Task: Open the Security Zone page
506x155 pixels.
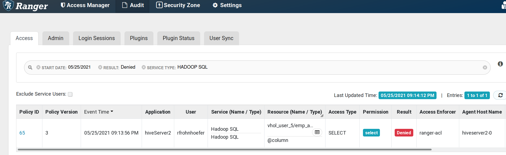Action: click(x=178, y=5)
